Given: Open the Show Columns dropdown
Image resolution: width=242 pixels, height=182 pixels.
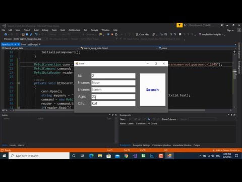Looking at the screenshot, I should point(169,119).
